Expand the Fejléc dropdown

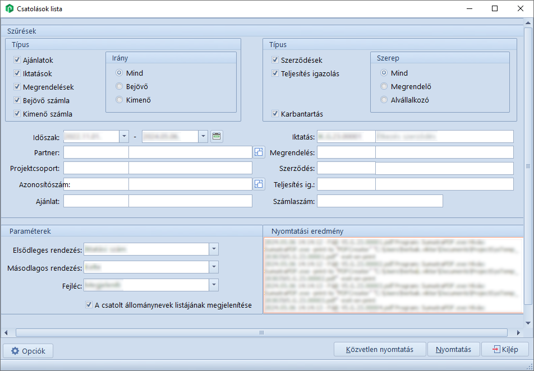click(x=213, y=285)
